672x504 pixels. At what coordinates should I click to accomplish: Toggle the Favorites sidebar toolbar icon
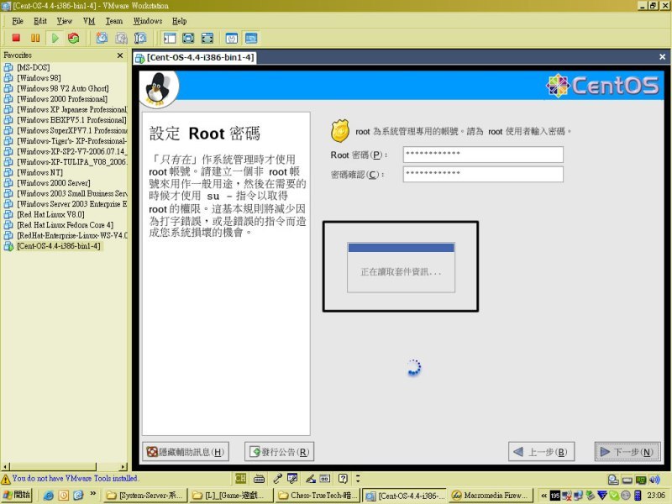[x=170, y=38]
